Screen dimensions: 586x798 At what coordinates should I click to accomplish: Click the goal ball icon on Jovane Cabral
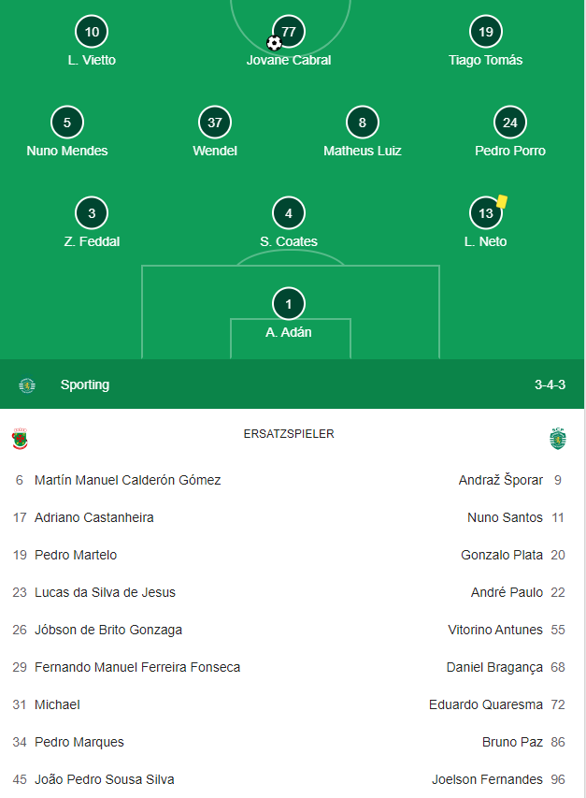274,43
